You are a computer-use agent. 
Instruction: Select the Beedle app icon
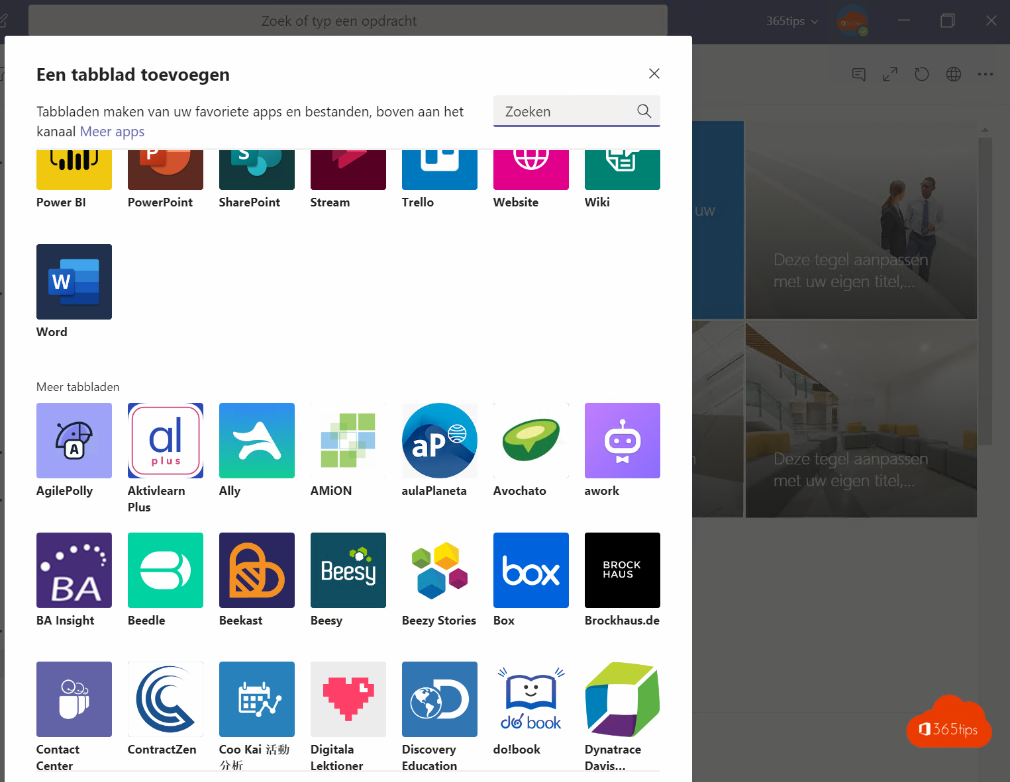pyautogui.click(x=166, y=570)
